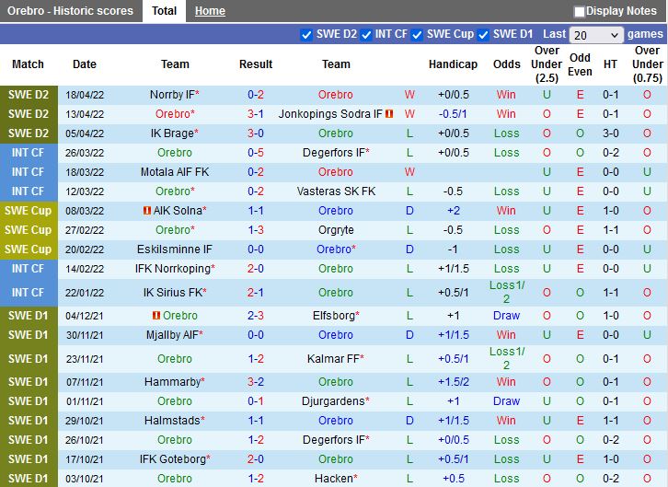This screenshot has height=487, width=668.
Task: Click the IFK Norrkoping team name
Action: (x=173, y=269)
